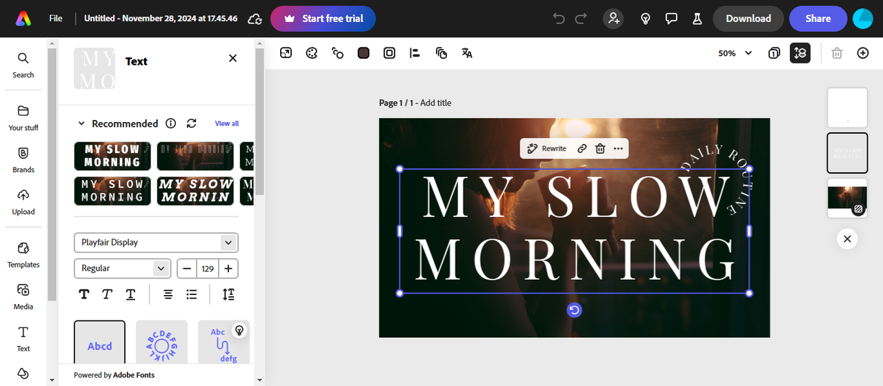Open Your stuff in sidebar
Screen dimensions: 883x386
pyautogui.click(x=23, y=118)
